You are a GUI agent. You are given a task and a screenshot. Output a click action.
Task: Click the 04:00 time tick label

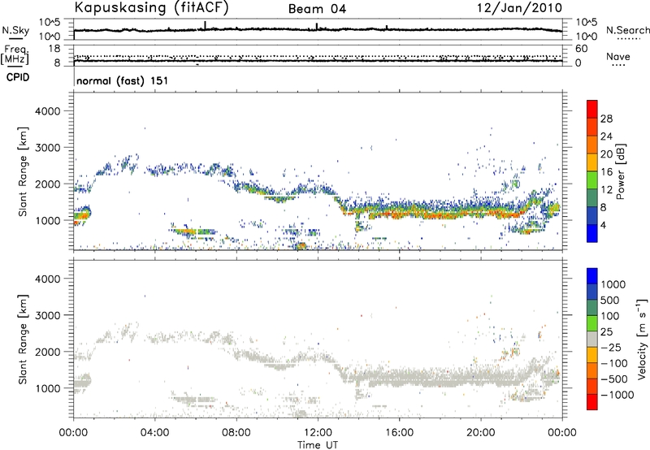coord(154,433)
